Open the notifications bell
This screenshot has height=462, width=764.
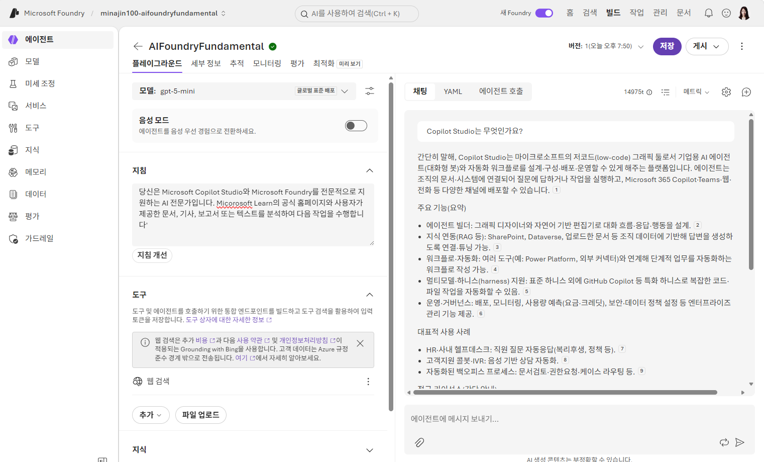(x=708, y=13)
